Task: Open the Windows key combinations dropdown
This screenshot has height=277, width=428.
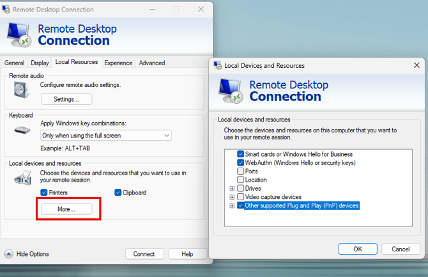Action: 106,136
